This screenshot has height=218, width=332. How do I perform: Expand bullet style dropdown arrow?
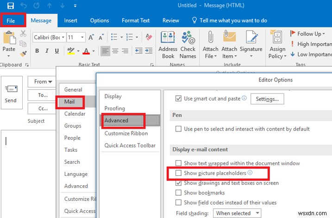click(x=121, y=37)
